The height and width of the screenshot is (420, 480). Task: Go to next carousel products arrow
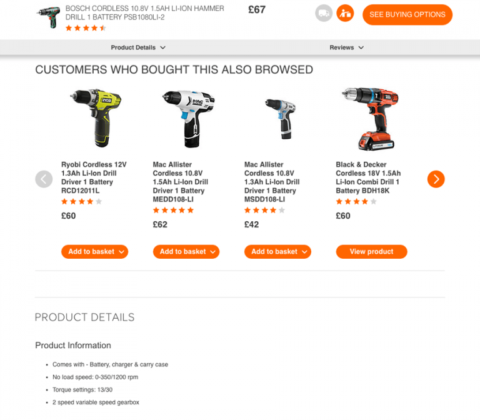click(436, 179)
